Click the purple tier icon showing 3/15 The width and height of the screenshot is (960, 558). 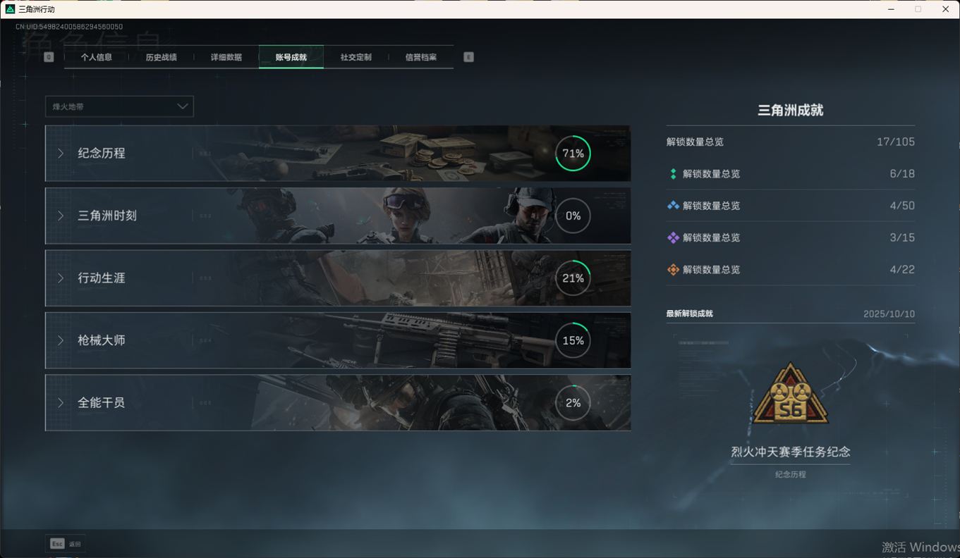(x=673, y=238)
